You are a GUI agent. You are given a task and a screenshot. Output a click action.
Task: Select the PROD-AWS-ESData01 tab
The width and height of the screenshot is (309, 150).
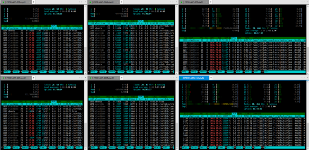[194, 2]
